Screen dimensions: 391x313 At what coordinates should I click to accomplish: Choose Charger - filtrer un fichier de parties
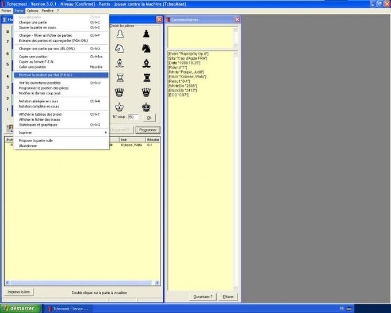(61, 36)
